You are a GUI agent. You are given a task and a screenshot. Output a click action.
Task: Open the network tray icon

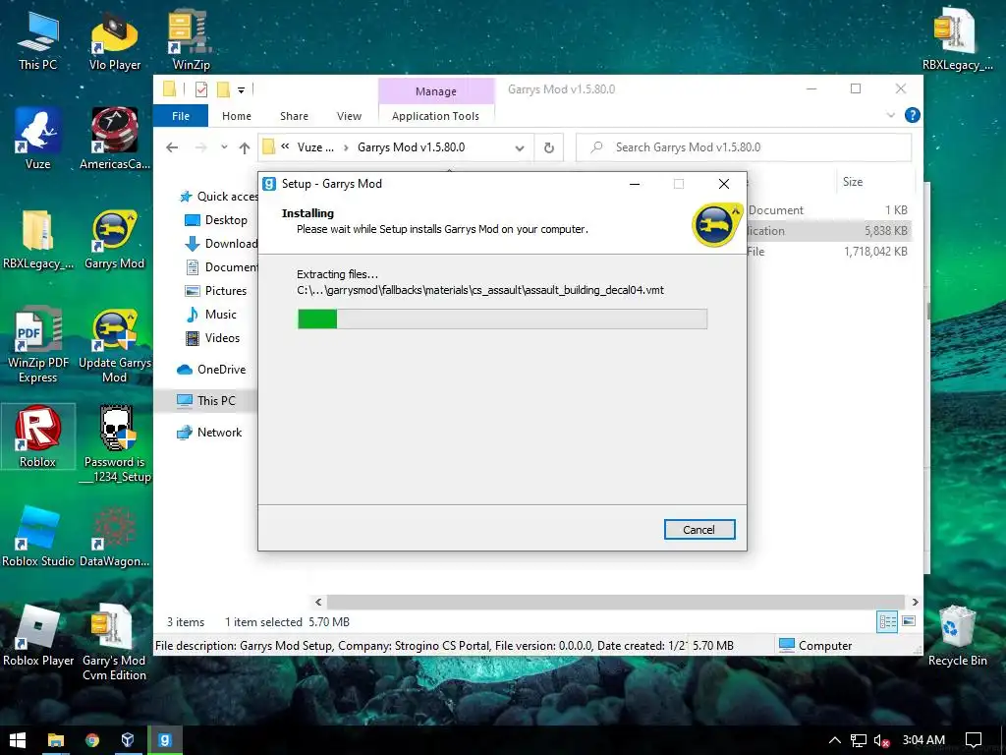click(x=858, y=740)
